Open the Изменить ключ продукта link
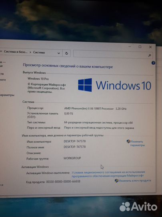 point(135,180)
